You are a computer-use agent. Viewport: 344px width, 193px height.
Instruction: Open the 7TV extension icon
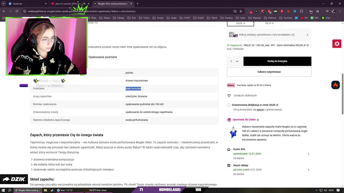click(x=295, y=11)
